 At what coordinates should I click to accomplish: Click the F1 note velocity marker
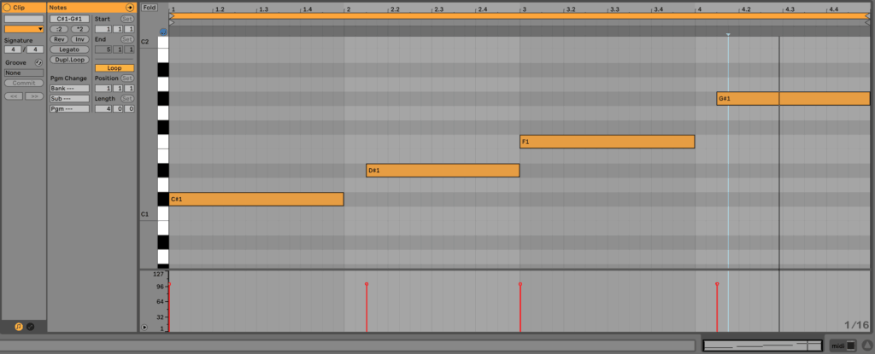[x=520, y=284]
